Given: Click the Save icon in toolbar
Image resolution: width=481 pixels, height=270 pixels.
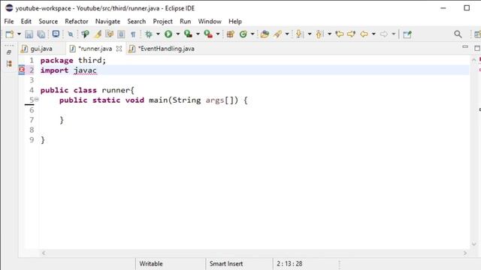Looking at the screenshot, I should pyautogui.click(x=29, y=34).
